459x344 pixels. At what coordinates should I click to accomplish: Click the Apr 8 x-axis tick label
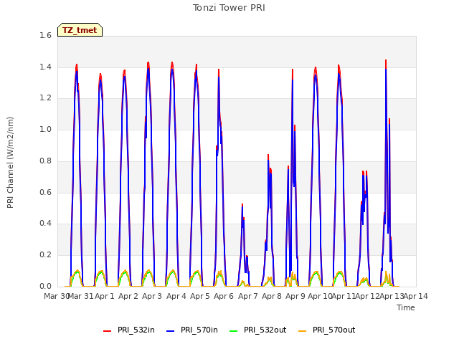(272, 296)
